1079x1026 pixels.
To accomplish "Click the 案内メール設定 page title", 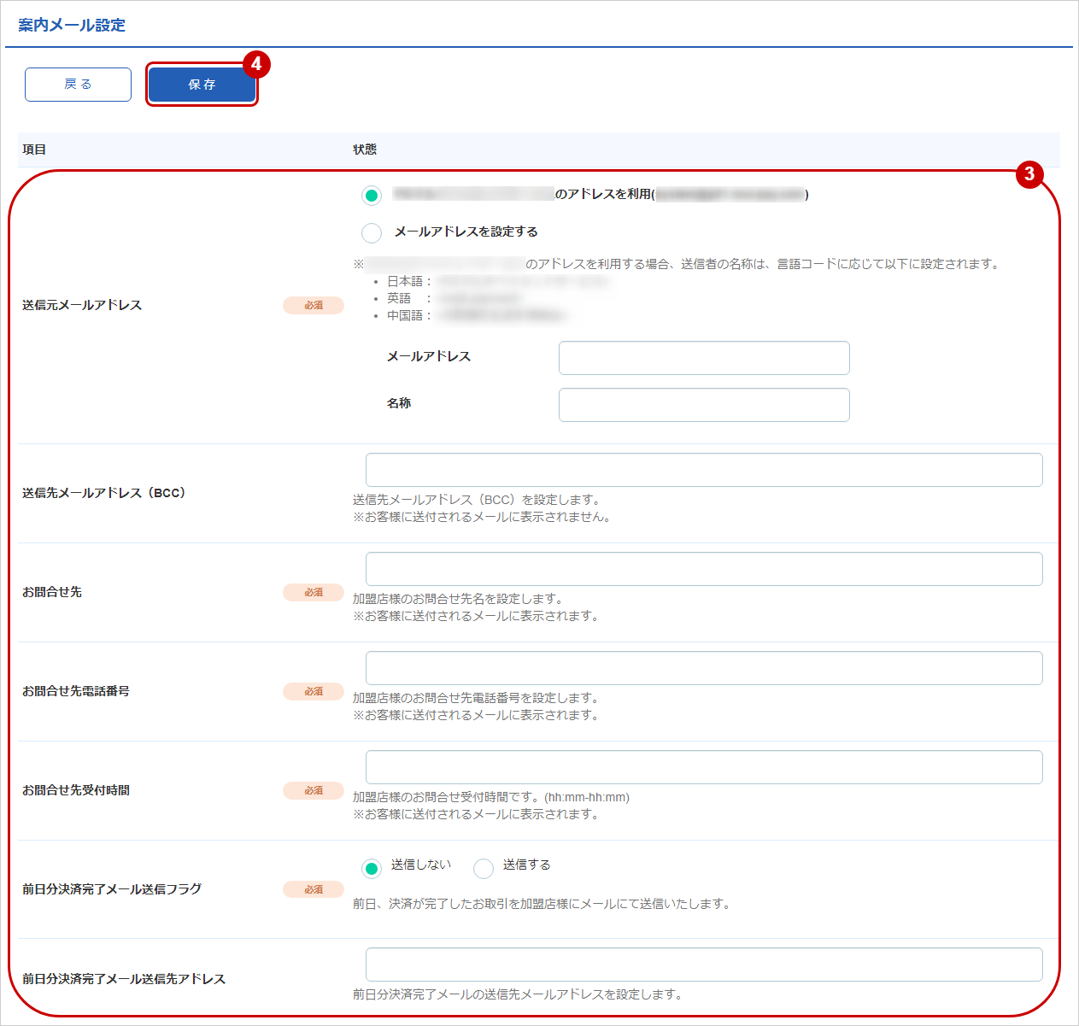I will [x=72, y=26].
